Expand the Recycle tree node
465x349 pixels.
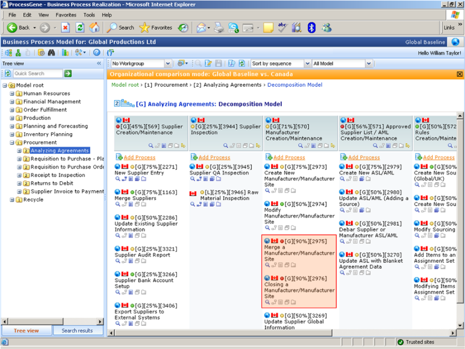point(12,200)
